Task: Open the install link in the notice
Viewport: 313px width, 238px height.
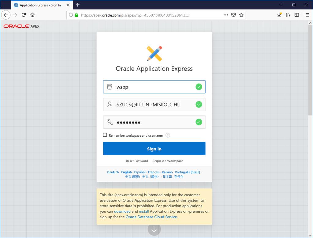Action: 144,211
